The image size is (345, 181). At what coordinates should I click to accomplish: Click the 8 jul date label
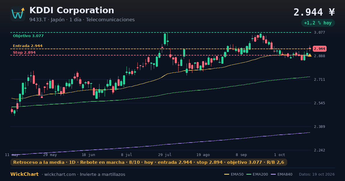[x=126, y=155]
